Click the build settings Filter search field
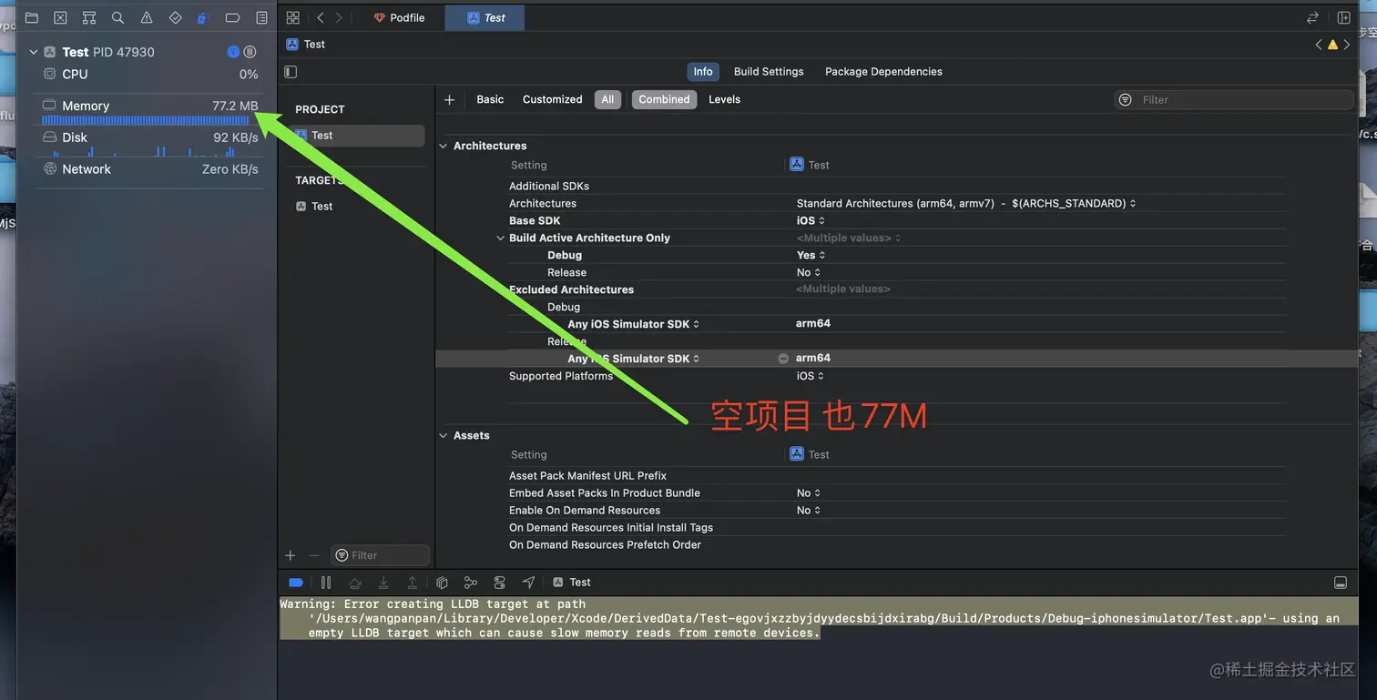The height and width of the screenshot is (700, 1377). [1234, 100]
